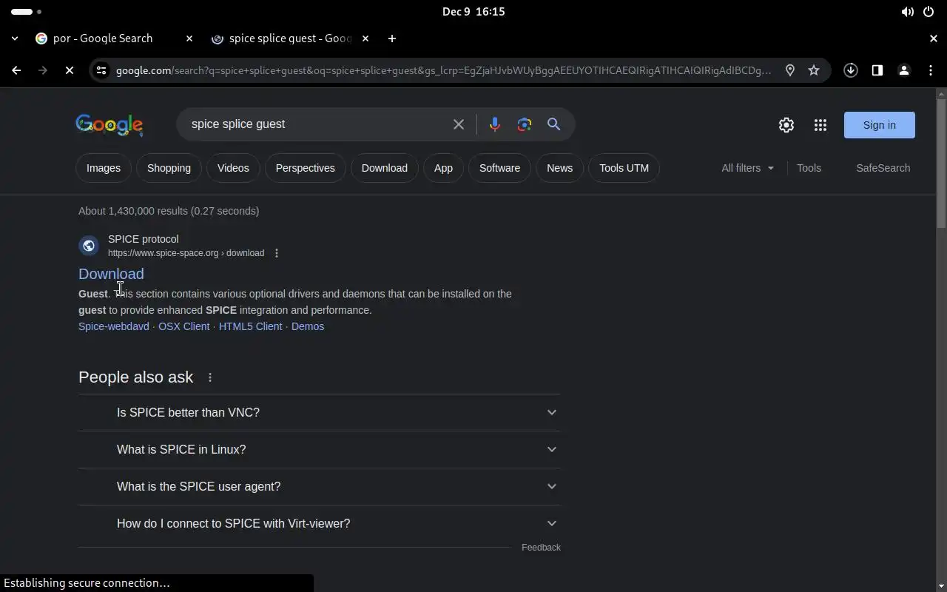Clear the search query with the X
The image size is (947, 592).
[x=459, y=124]
